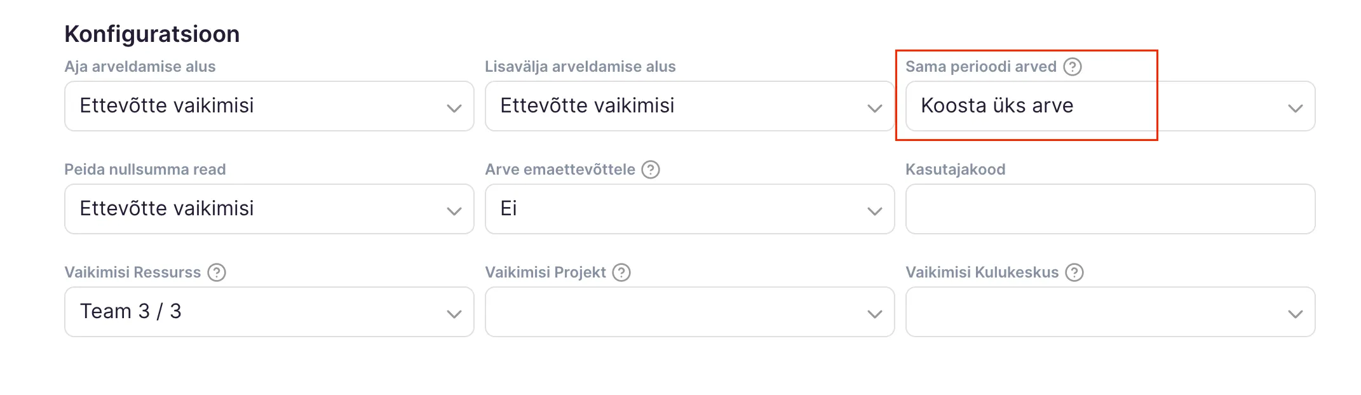Click the Vaikimisi Projekt question mark icon
The width and height of the screenshot is (1361, 395).
pyautogui.click(x=621, y=272)
